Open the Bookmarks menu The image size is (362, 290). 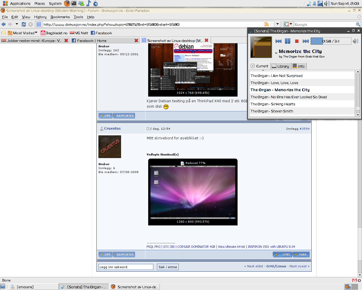tap(60, 17)
